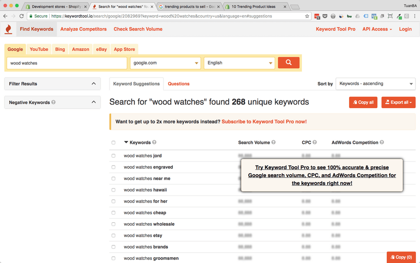Open the Questions tab

point(179,84)
